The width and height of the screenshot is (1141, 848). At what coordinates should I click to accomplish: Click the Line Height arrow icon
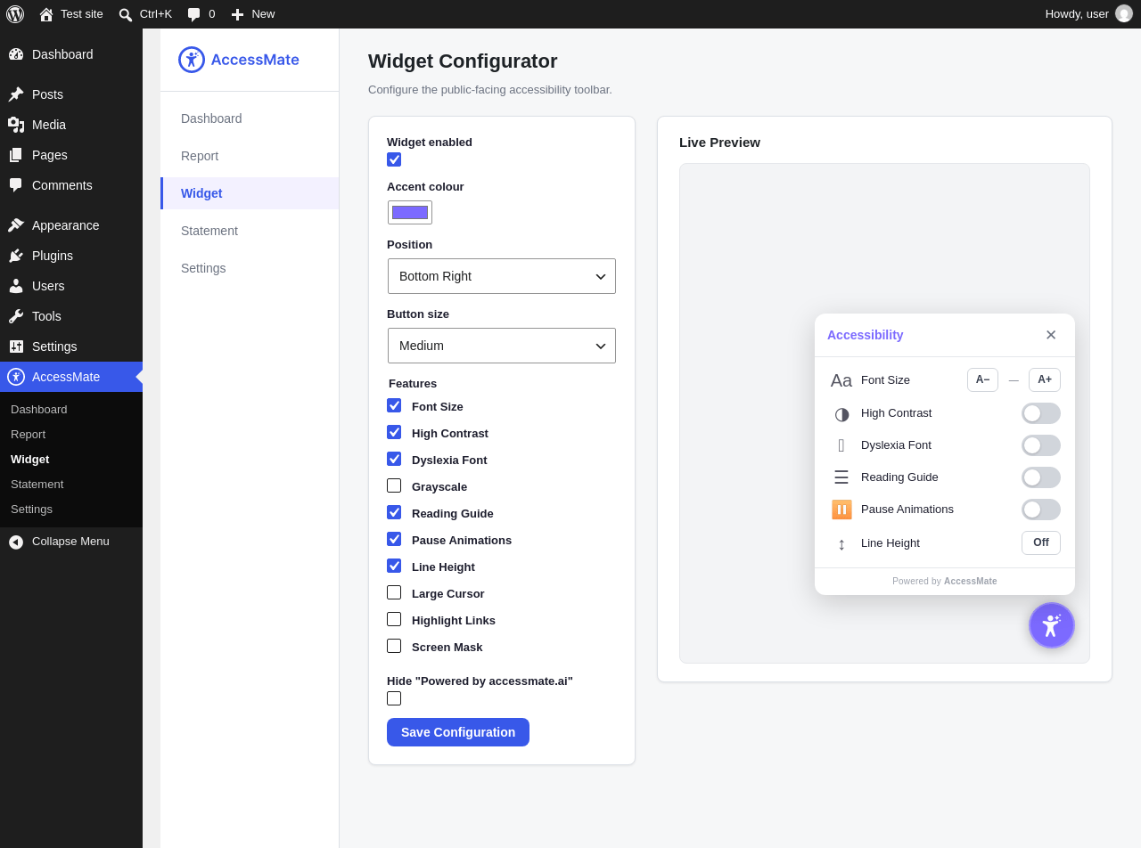(841, 543)
